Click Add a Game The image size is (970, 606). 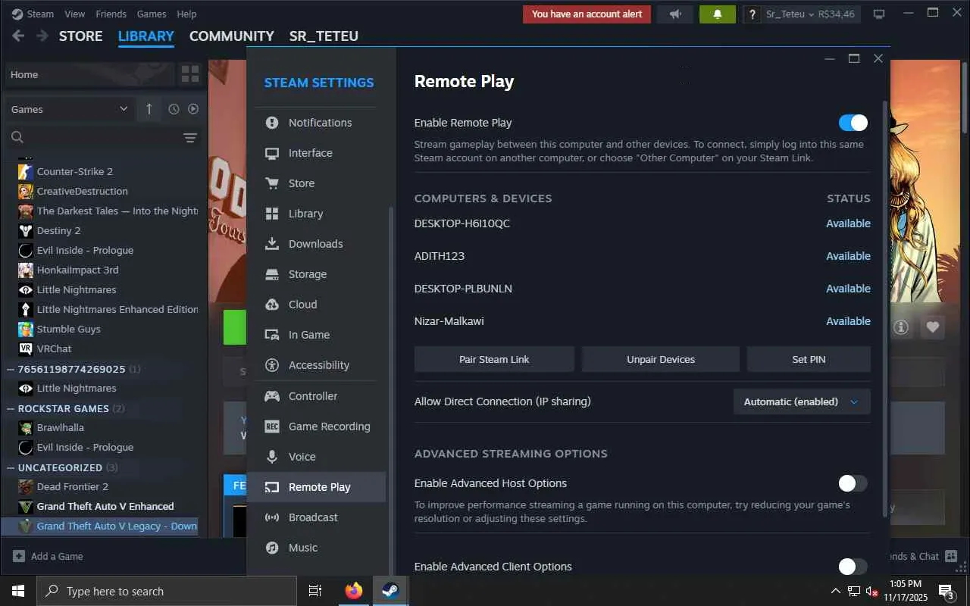tap(48, 556)
